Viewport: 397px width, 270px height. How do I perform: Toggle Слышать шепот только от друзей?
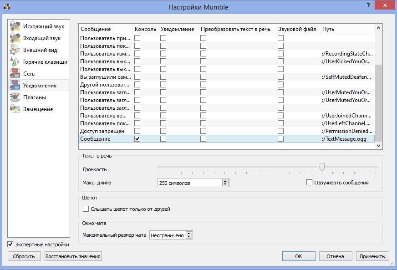(86, 209)
